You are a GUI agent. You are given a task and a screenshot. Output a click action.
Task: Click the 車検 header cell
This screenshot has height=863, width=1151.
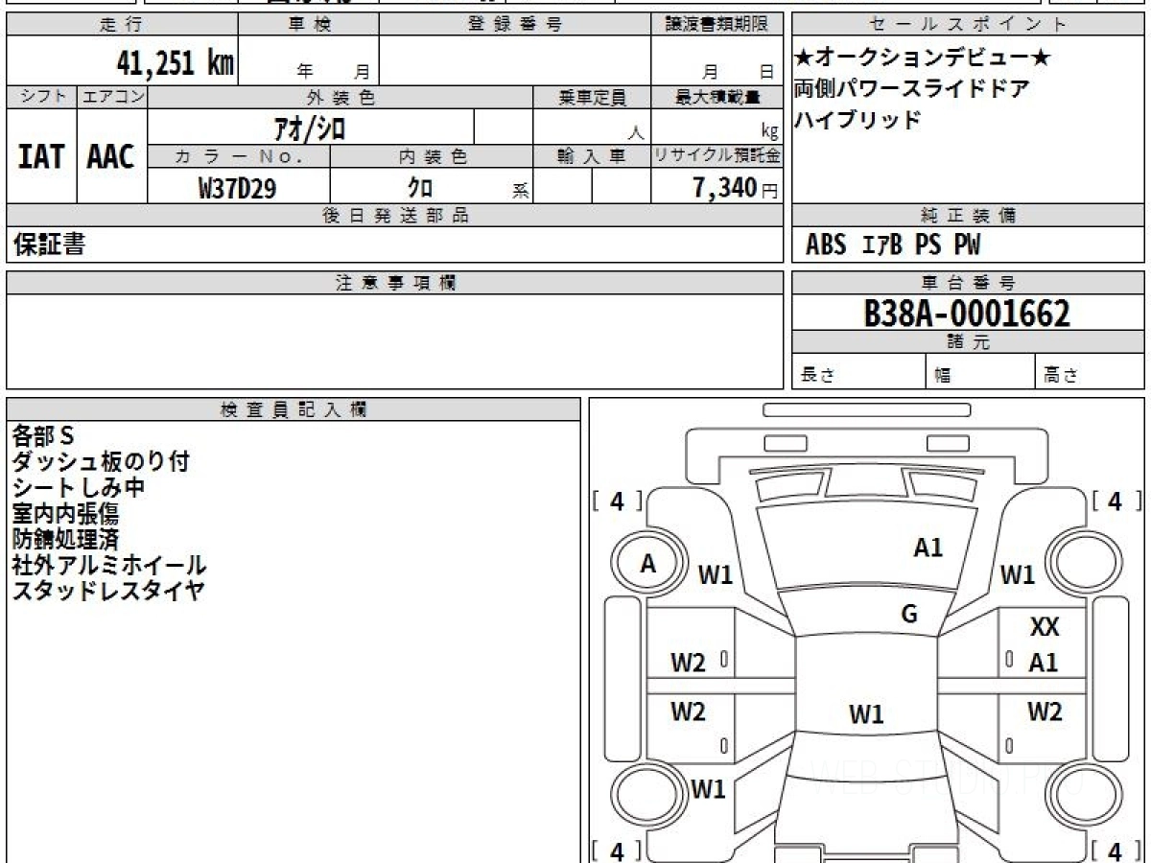pyautogui.click(x=308, y=25)
